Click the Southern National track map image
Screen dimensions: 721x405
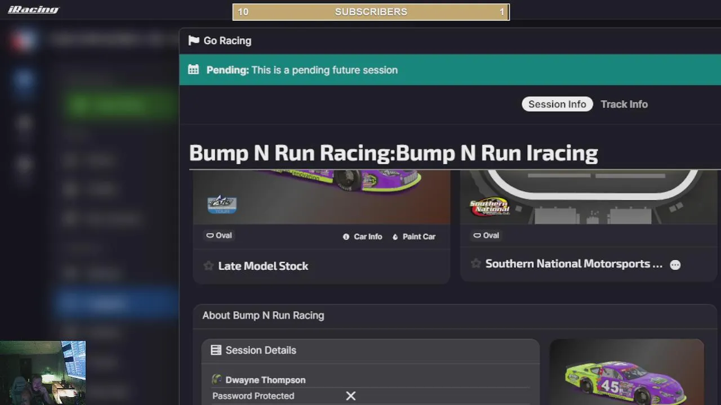(x=589, y=196)
